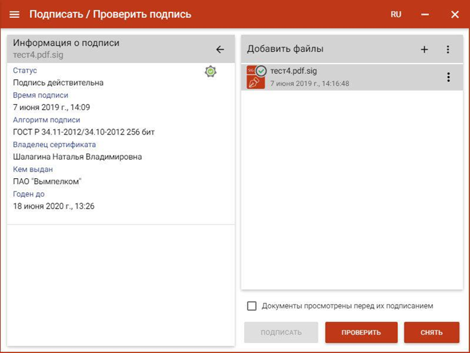Add files with the plus icon
Screen dimensions: 470x353
click(424, 50)
